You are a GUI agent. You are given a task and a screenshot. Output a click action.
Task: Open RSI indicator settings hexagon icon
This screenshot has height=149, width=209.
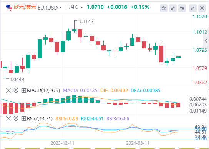tap(16, 118)
